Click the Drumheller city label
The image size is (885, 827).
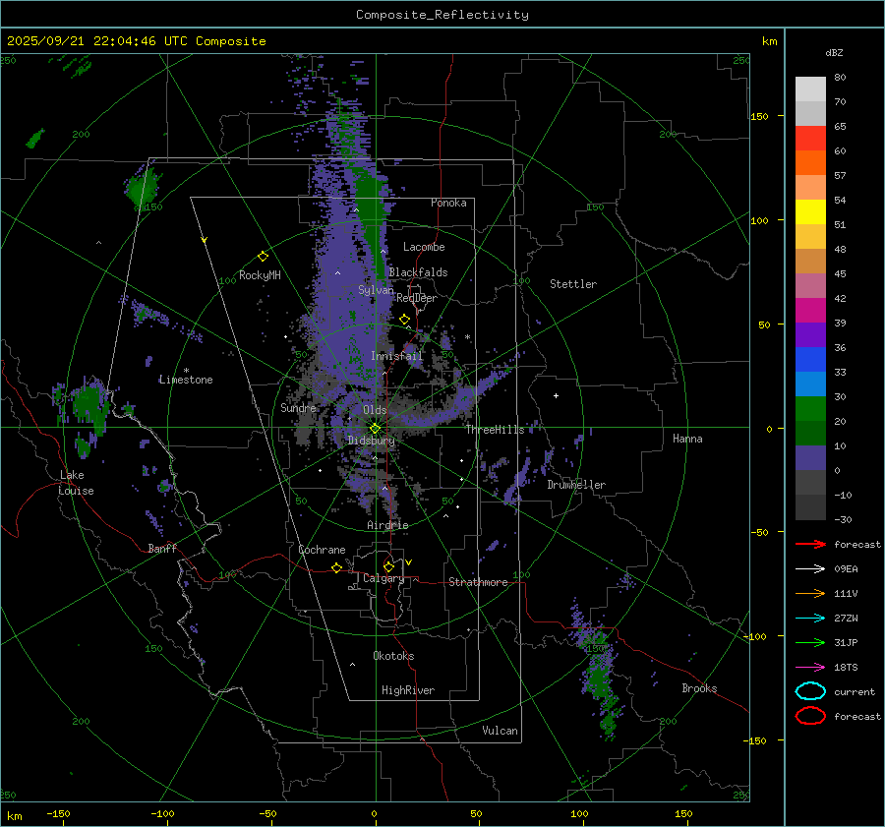(x=576, y=485)
